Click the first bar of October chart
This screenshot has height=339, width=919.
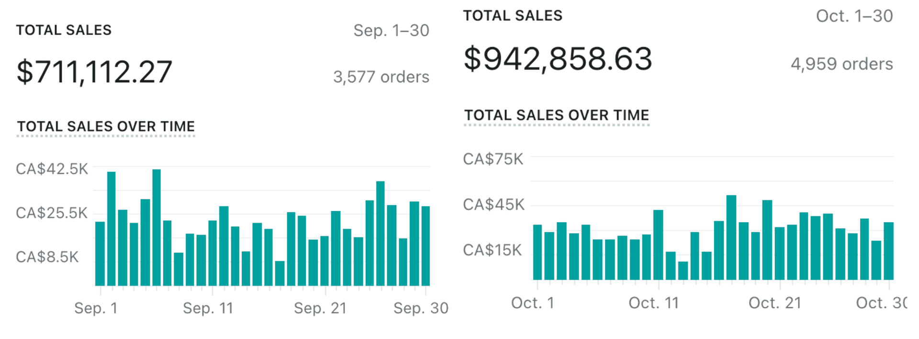click(x=538, y=252)
